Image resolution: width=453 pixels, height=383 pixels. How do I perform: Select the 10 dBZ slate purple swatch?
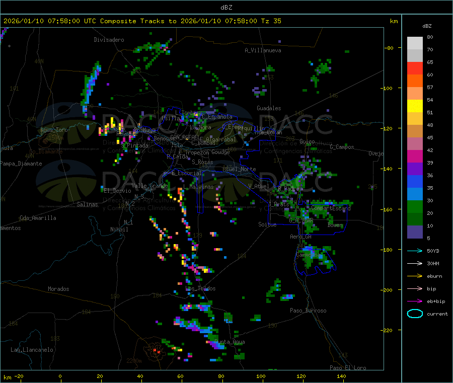coord(415,232)
